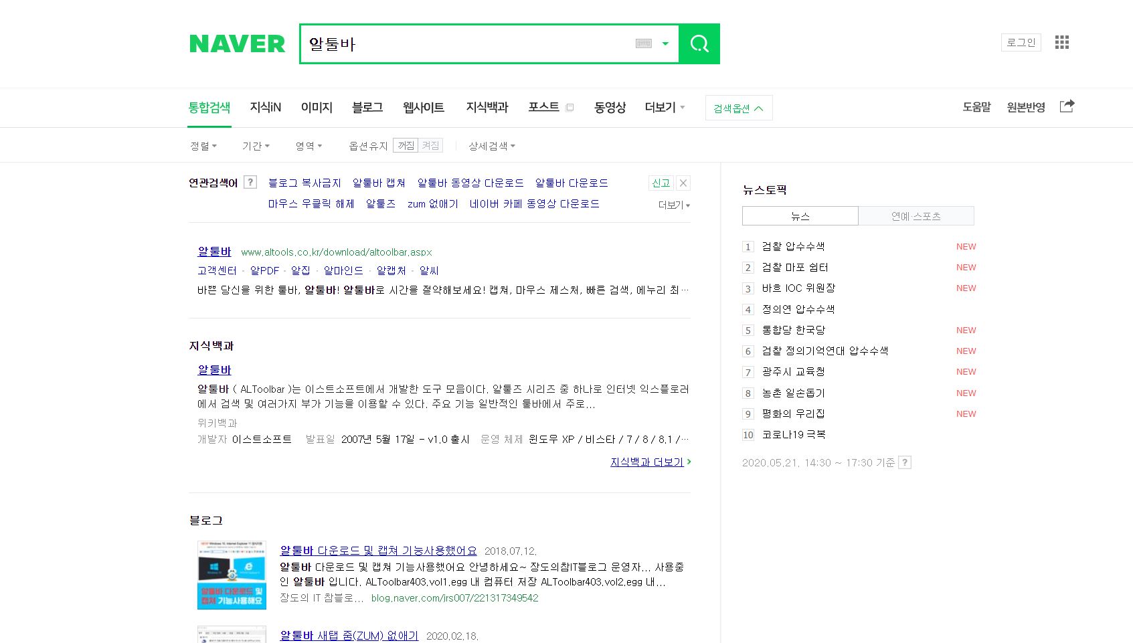Screen dimensions: 1133x643
Task: Expand the 더보기 tab dropdown
Action: coord(665,107)
